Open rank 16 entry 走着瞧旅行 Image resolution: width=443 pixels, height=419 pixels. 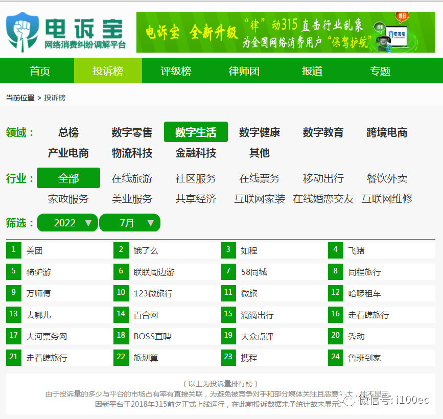pos(368,315)
